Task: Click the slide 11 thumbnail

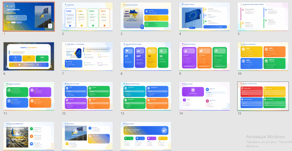Action: 29,96
